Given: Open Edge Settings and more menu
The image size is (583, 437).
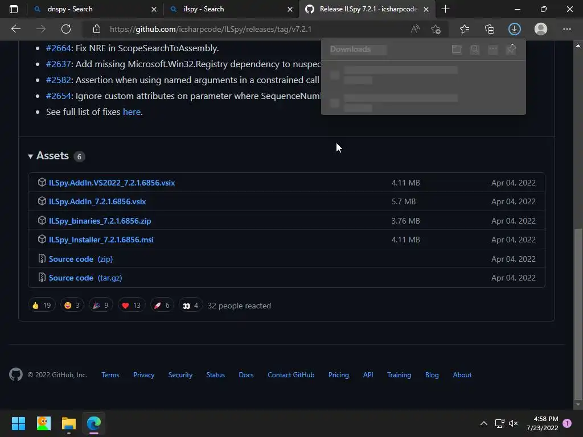Looking at the screenshot, I should click(566, 29).
